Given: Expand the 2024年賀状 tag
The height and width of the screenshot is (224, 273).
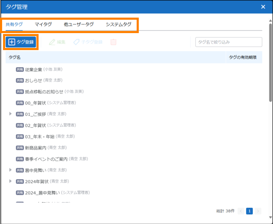Looking at the screenshot, I should (11, 181).
